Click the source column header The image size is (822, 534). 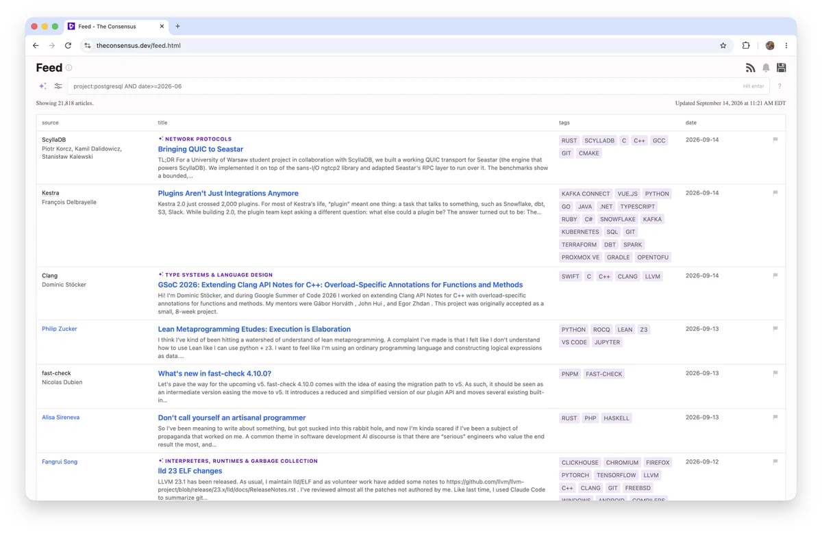coord(50,123)
